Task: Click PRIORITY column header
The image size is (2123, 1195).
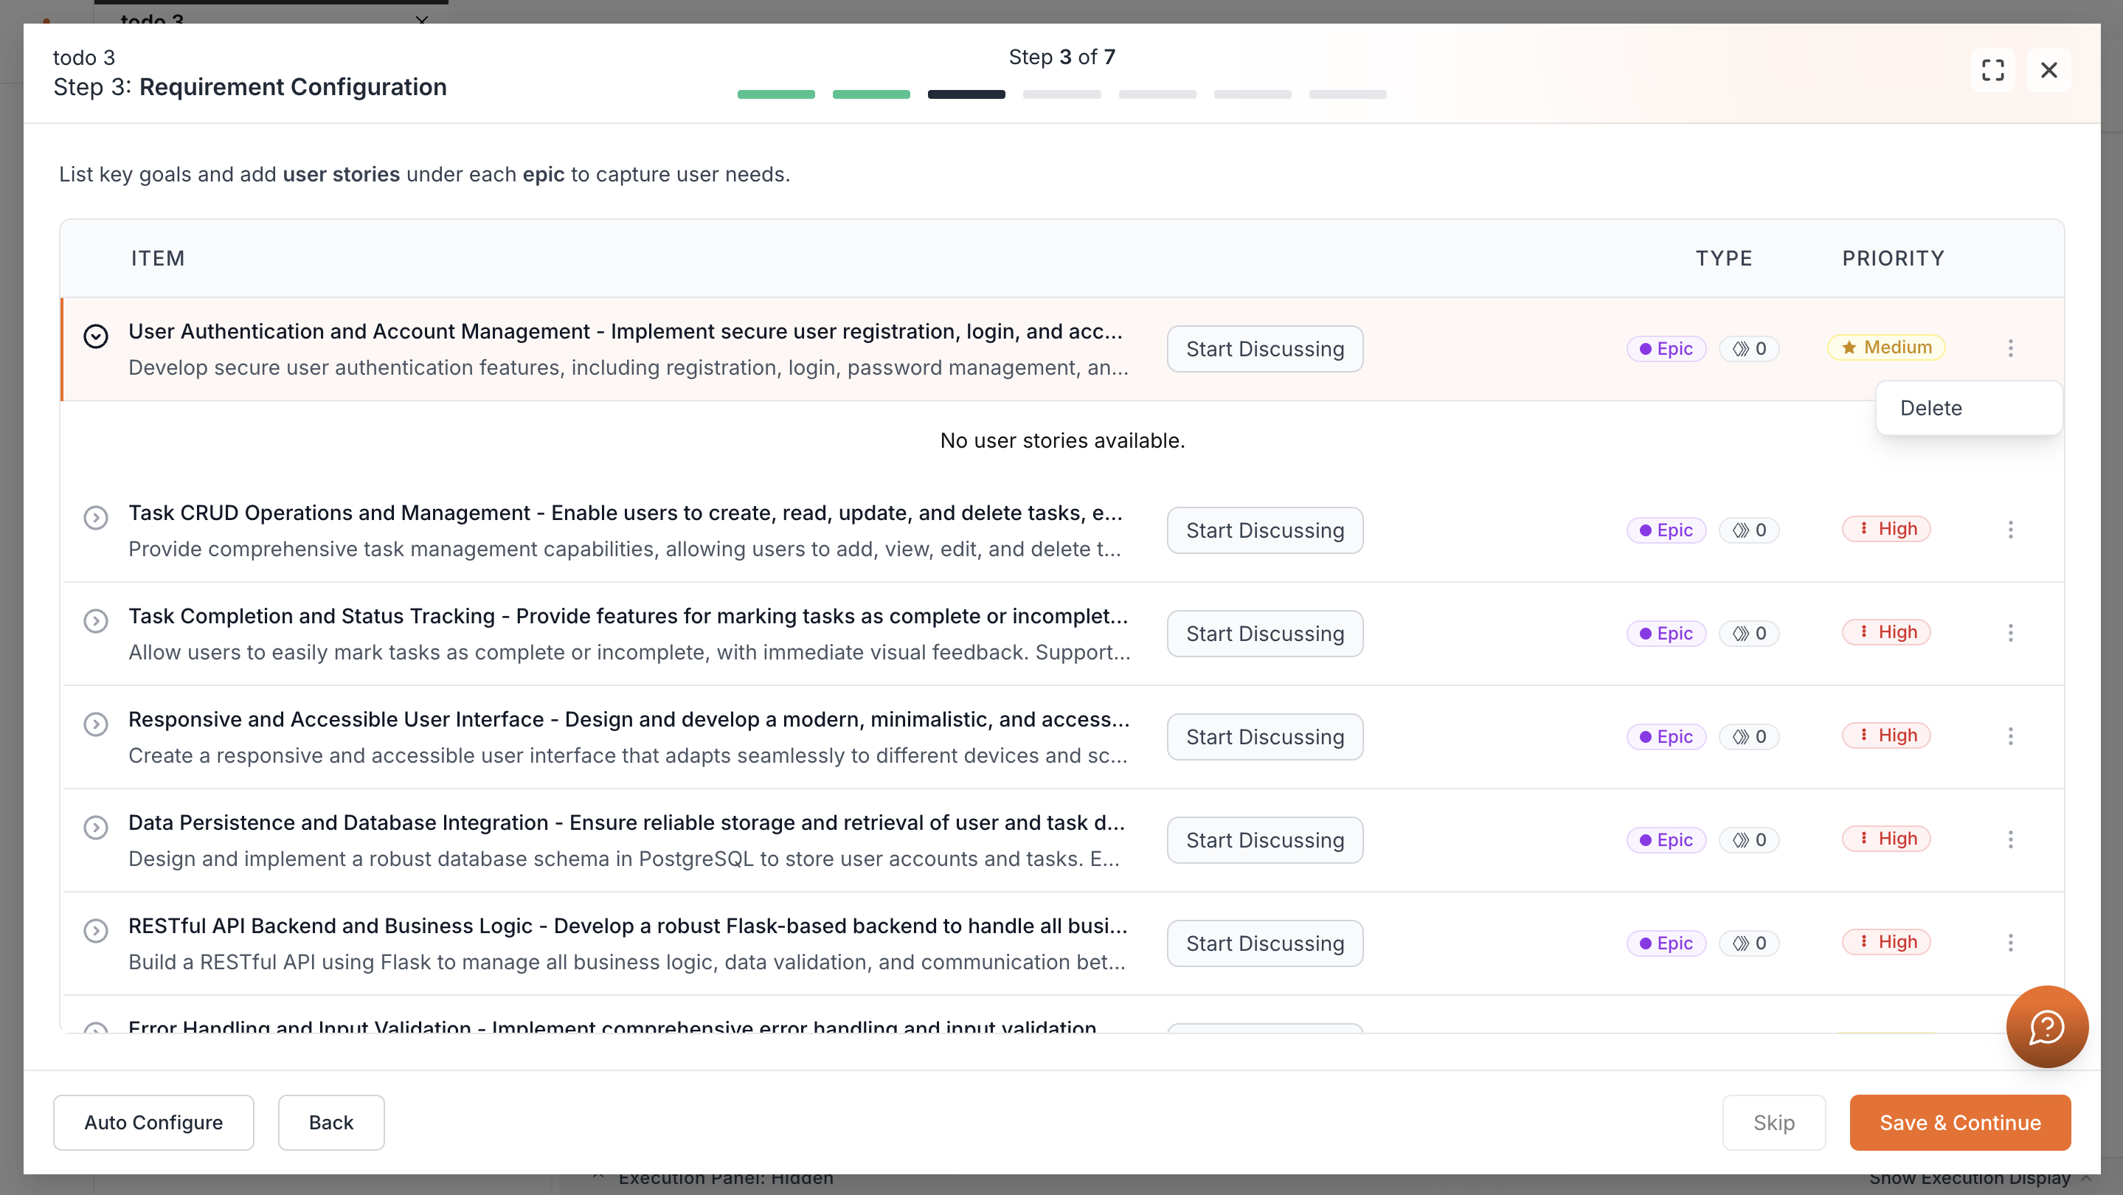Action: pyautogui.click(x=1893, y=258)
